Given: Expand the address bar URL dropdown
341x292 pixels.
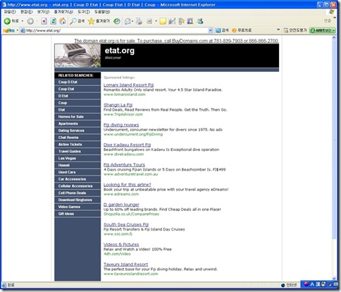Looking at the screenshot, I should 211,30.
